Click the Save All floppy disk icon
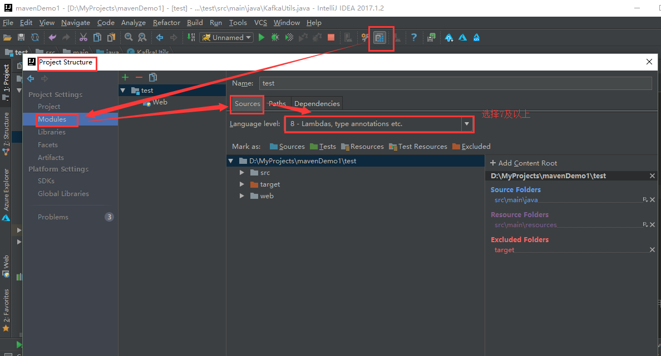The image size is (661, 356). coord(21,37)
